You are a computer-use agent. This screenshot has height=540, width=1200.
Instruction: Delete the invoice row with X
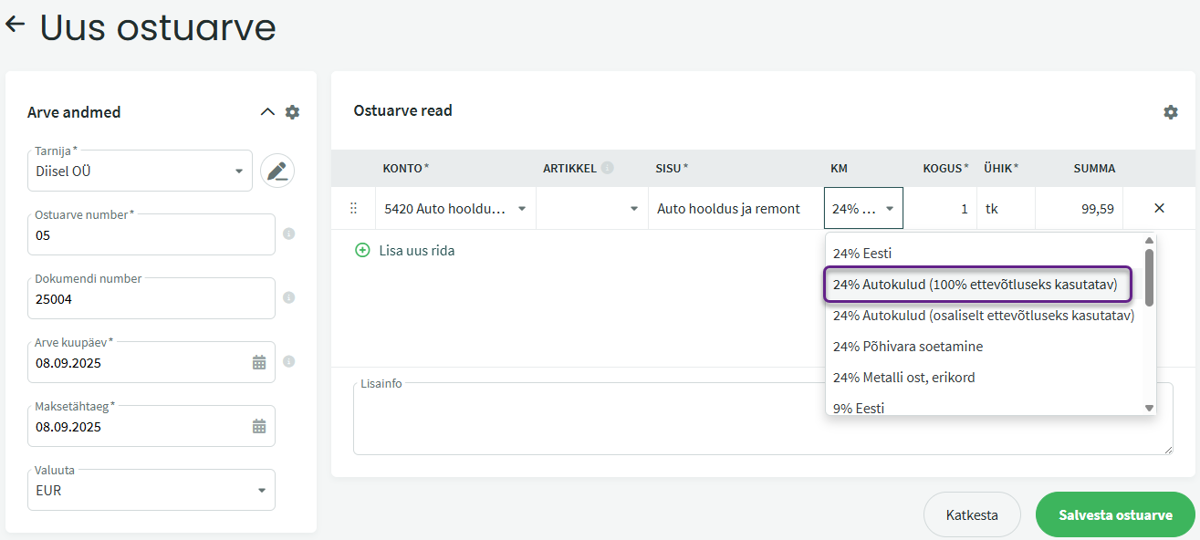pyautogui.click(x=1159, y=208)
